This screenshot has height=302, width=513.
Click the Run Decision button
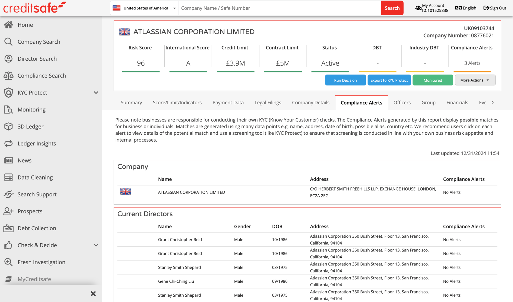tap(345, 80)
